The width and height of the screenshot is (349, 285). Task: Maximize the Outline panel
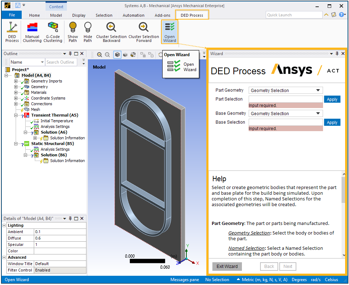[x=76, y=54]
